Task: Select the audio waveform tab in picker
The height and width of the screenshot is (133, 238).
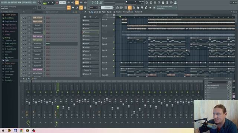Action: (x=90, y=17)
